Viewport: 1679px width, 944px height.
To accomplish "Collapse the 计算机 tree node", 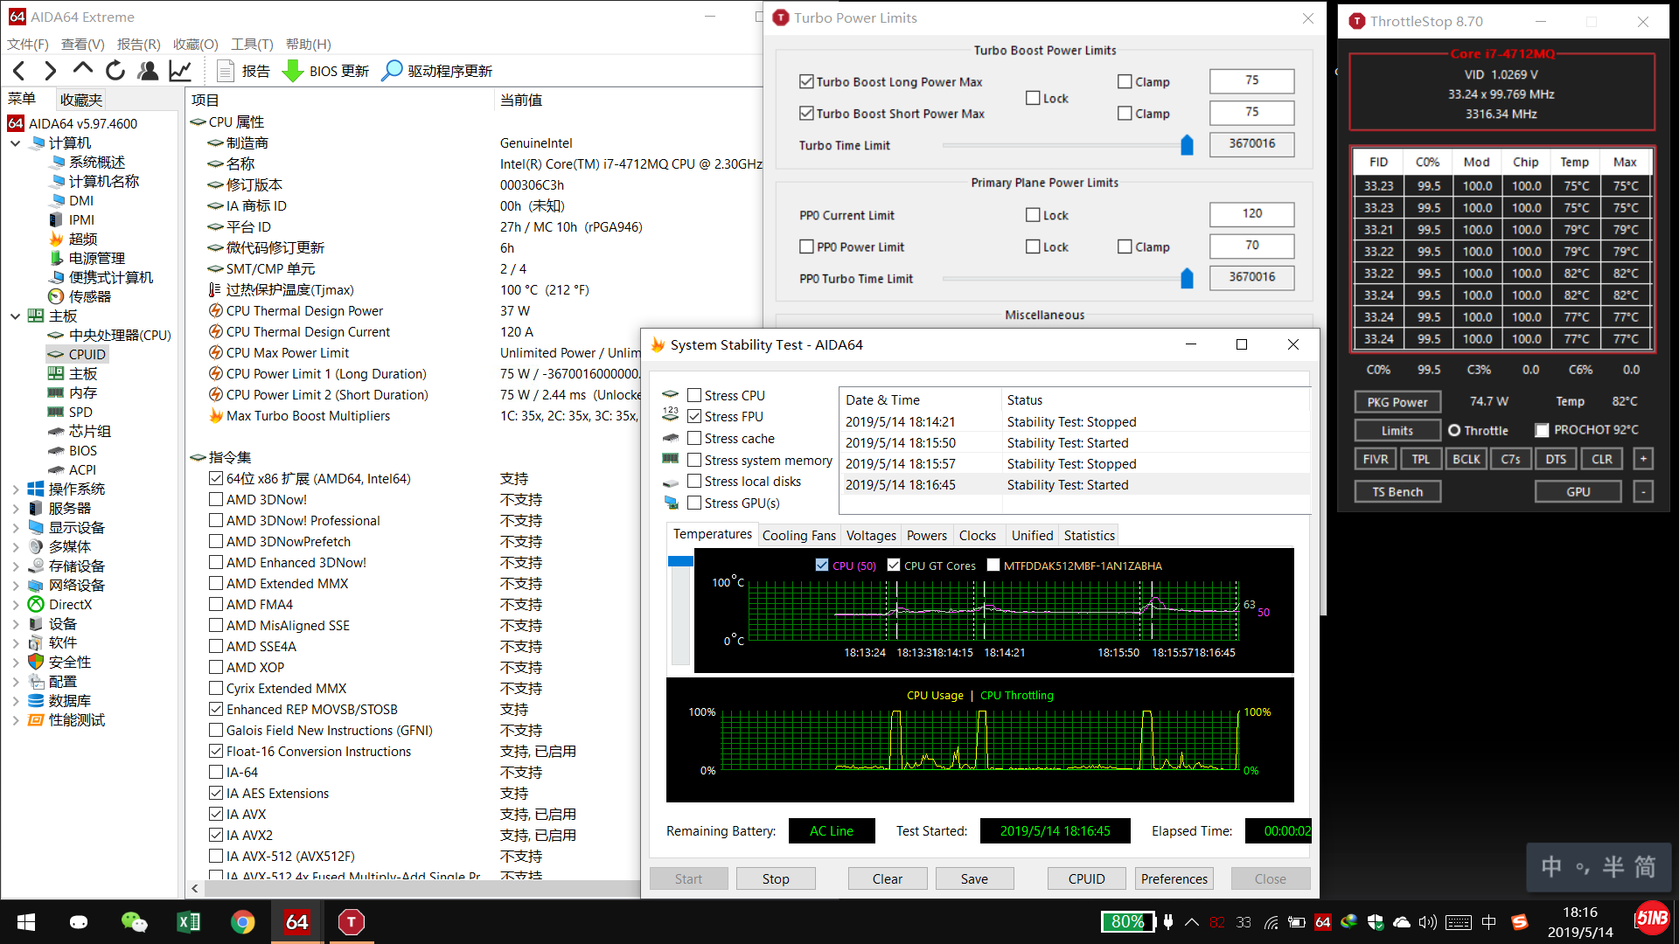I will point(16,142).
